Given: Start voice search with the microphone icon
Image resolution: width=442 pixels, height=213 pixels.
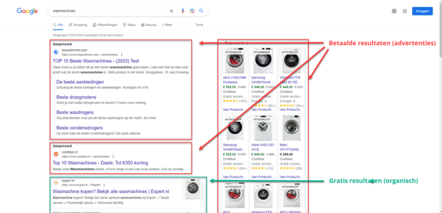Looking at the screenshot, I should coord(183,11).
